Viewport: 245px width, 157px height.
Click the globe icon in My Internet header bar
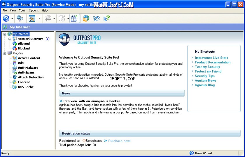tap(5, 27)
